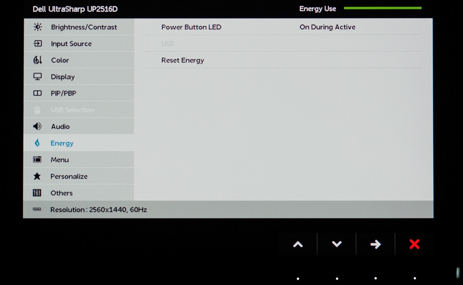The image size is (463, 285).
Task: Click the green Energy Use bar
Action: click(x=383, y=8)
